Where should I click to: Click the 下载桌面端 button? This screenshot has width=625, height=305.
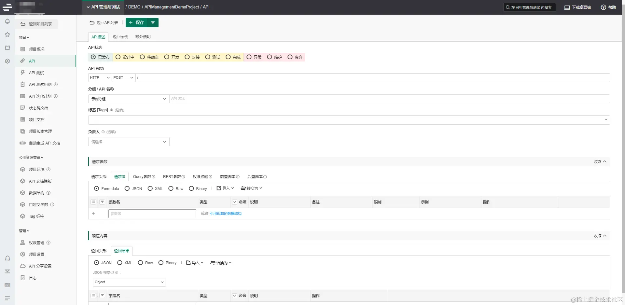pos(578,7)
